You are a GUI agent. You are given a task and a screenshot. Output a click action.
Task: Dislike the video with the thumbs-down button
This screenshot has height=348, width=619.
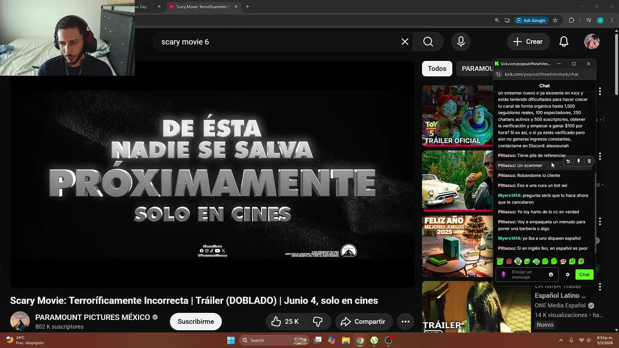[318, 321]
